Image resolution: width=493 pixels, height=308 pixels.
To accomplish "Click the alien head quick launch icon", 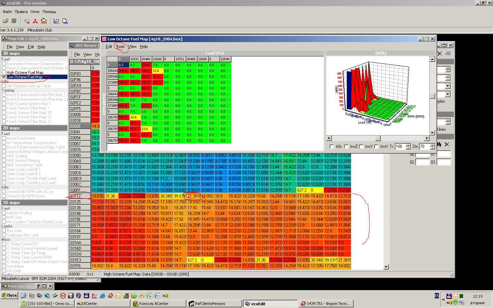I will pos(71,295).
